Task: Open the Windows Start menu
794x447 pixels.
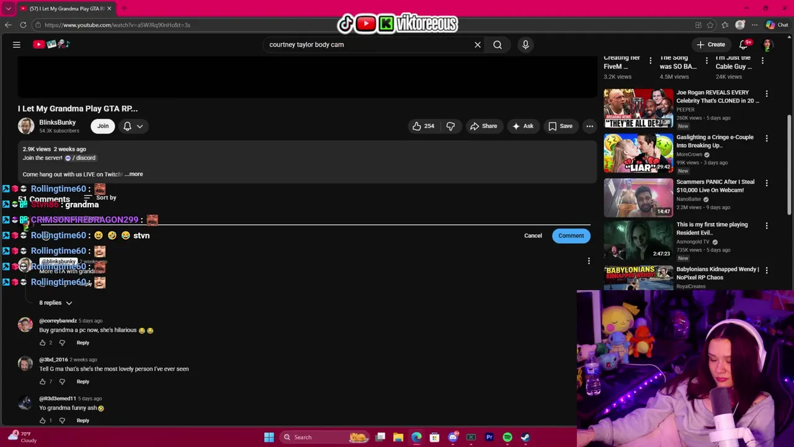Action: tap(269, 437)
